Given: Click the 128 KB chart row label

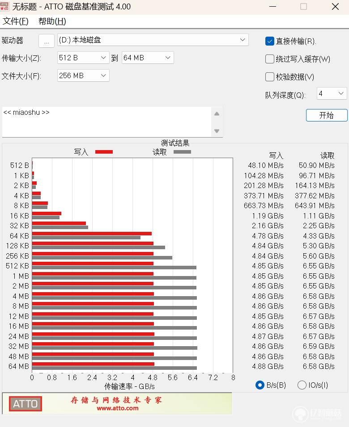Looking at the screenshot, I should 17,246.
